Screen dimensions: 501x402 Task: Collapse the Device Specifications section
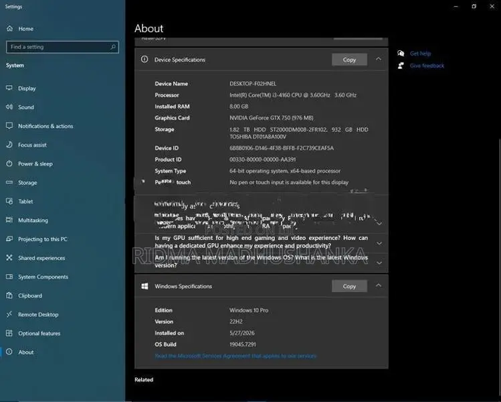(x=379, y=59)
